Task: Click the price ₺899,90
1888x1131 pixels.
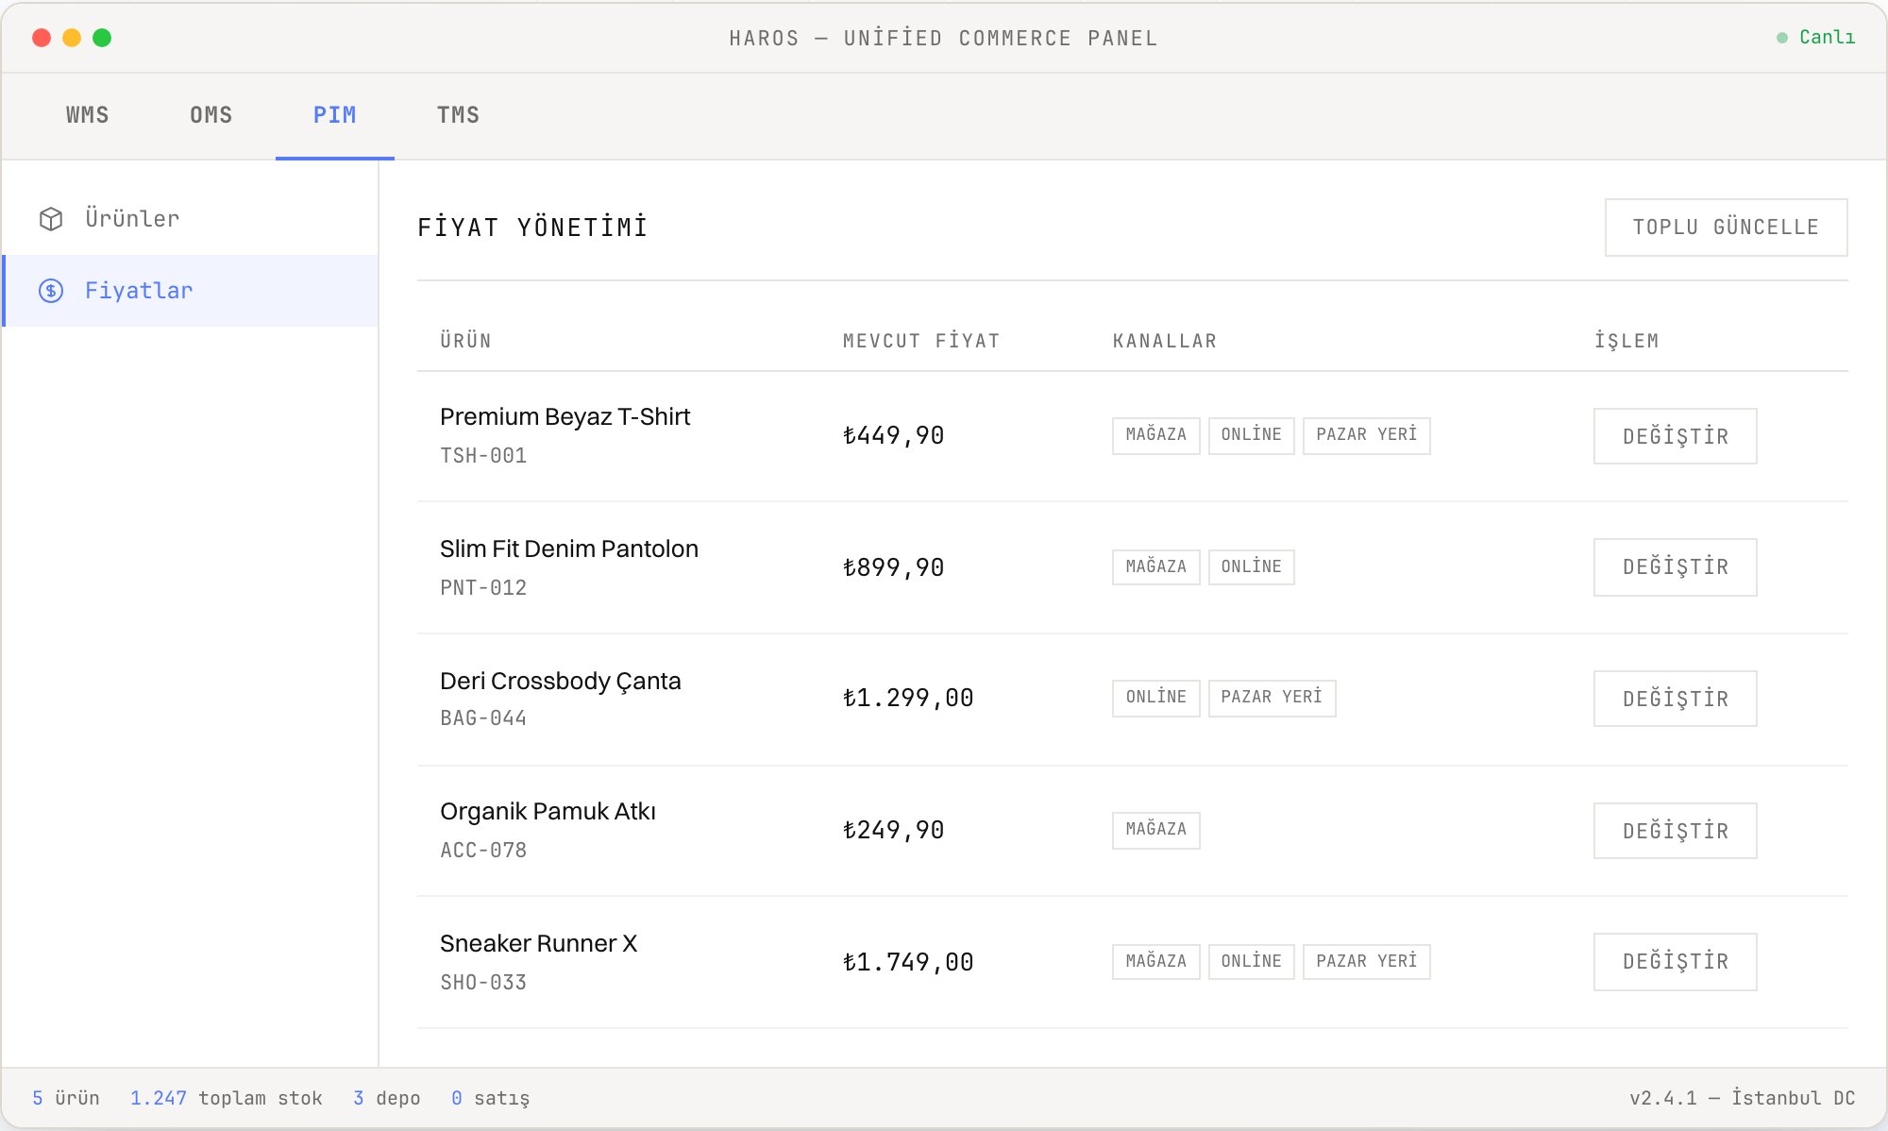Action: coord(893,567)
